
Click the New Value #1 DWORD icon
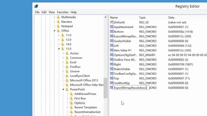[112, 50]
